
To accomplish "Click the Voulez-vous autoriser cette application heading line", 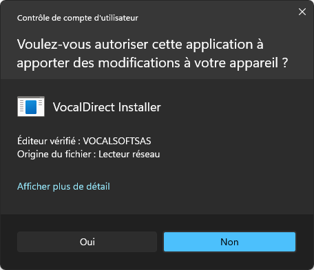I will (x=140, y=44).
